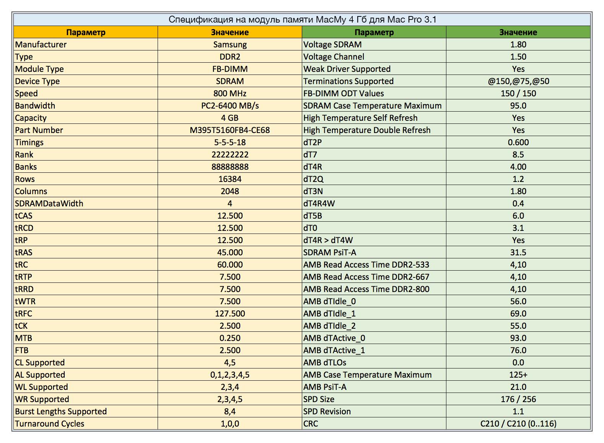Viewport: 604px width, 443px height.
Task: Click the 'Burst Lengths Supported' cell
Action: point(86,411)
